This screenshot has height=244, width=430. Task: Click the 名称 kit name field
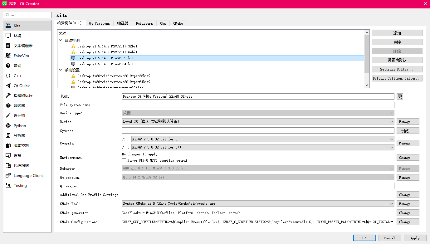(258, 96)
